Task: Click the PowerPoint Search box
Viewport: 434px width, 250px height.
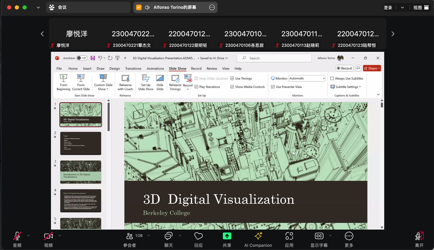Action: 274,58
